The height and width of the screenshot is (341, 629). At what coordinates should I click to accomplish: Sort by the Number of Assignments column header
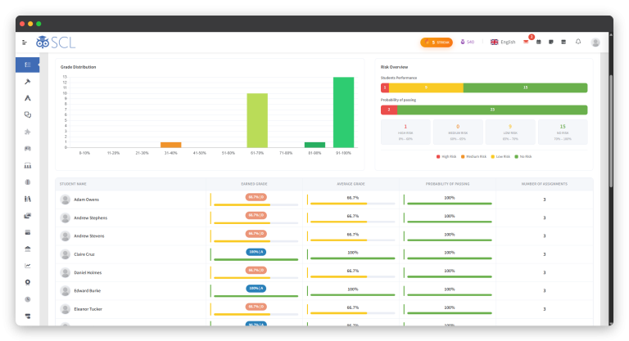[545, 184]
